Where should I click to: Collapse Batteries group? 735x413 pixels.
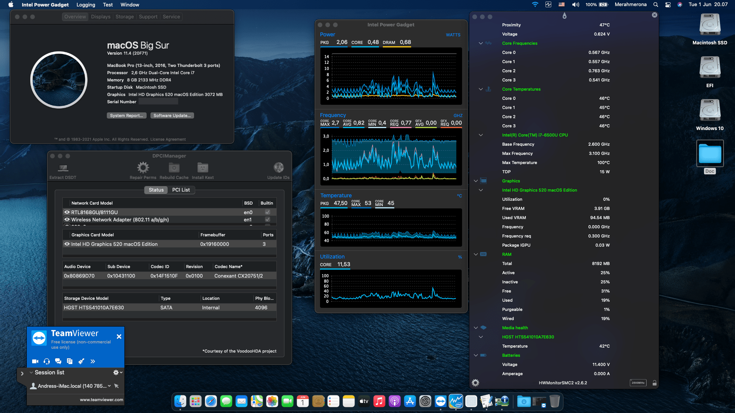tap(476, 355)
